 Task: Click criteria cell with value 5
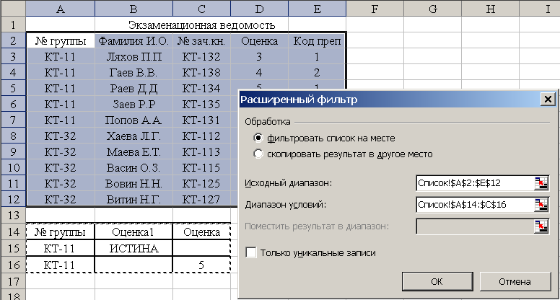202,265
